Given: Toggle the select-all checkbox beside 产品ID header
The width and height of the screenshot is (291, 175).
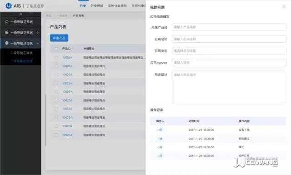Looking at the screenshot, I should [x=56, y=49].
